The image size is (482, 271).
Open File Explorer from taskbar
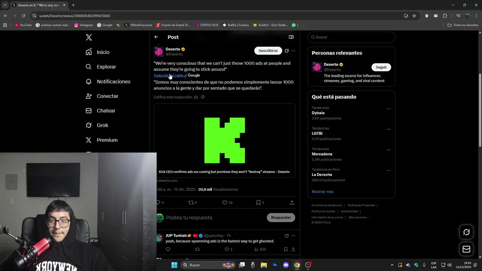pos(264,265)
